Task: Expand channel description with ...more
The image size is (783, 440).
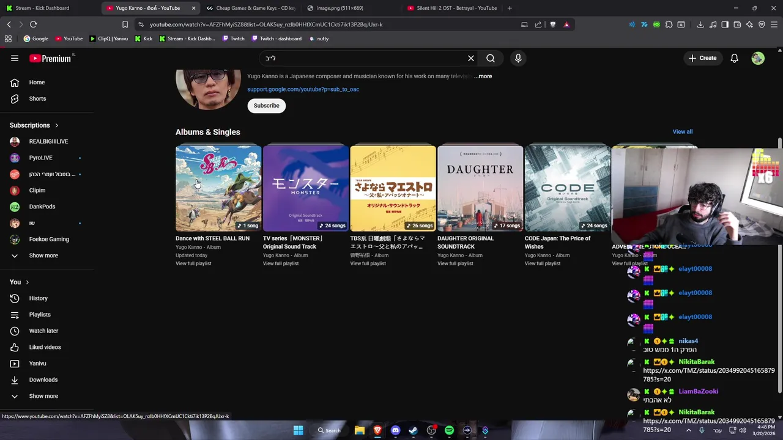Action: (x=483, y=76)
